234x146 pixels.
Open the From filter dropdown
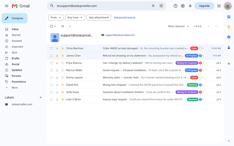point(56,18)
